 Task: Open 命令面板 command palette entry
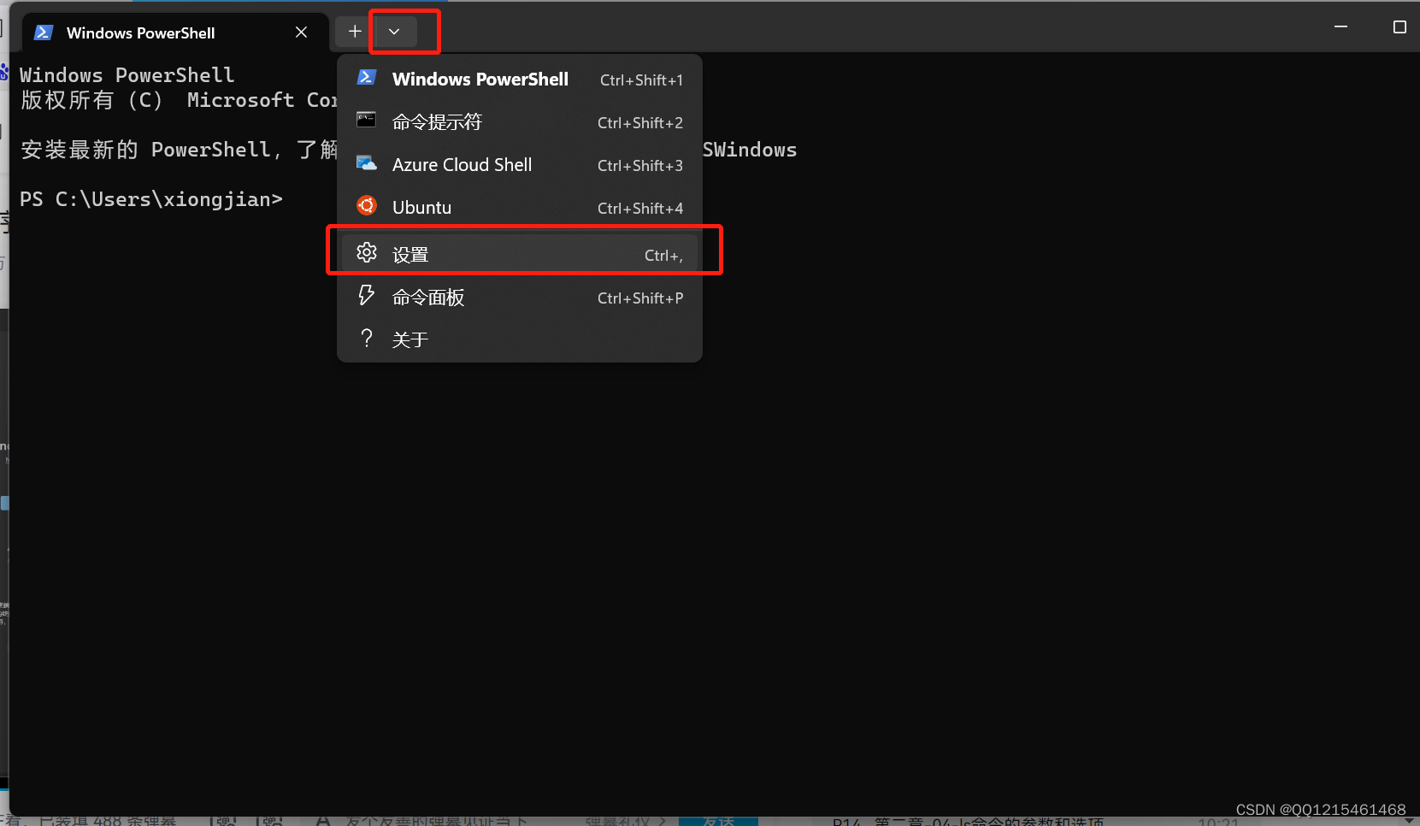(x=520, y=298)
